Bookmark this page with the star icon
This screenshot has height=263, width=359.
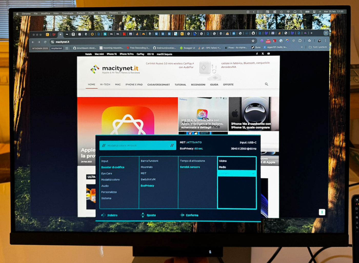point(253,41)
